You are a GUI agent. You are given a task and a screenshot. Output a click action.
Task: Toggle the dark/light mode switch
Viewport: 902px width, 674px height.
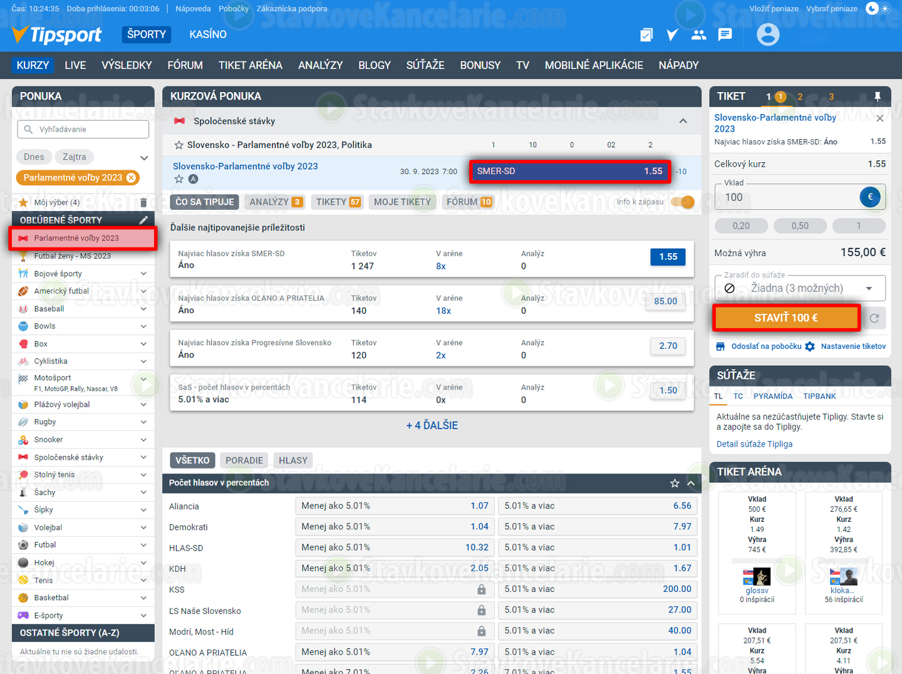(878, 8)
